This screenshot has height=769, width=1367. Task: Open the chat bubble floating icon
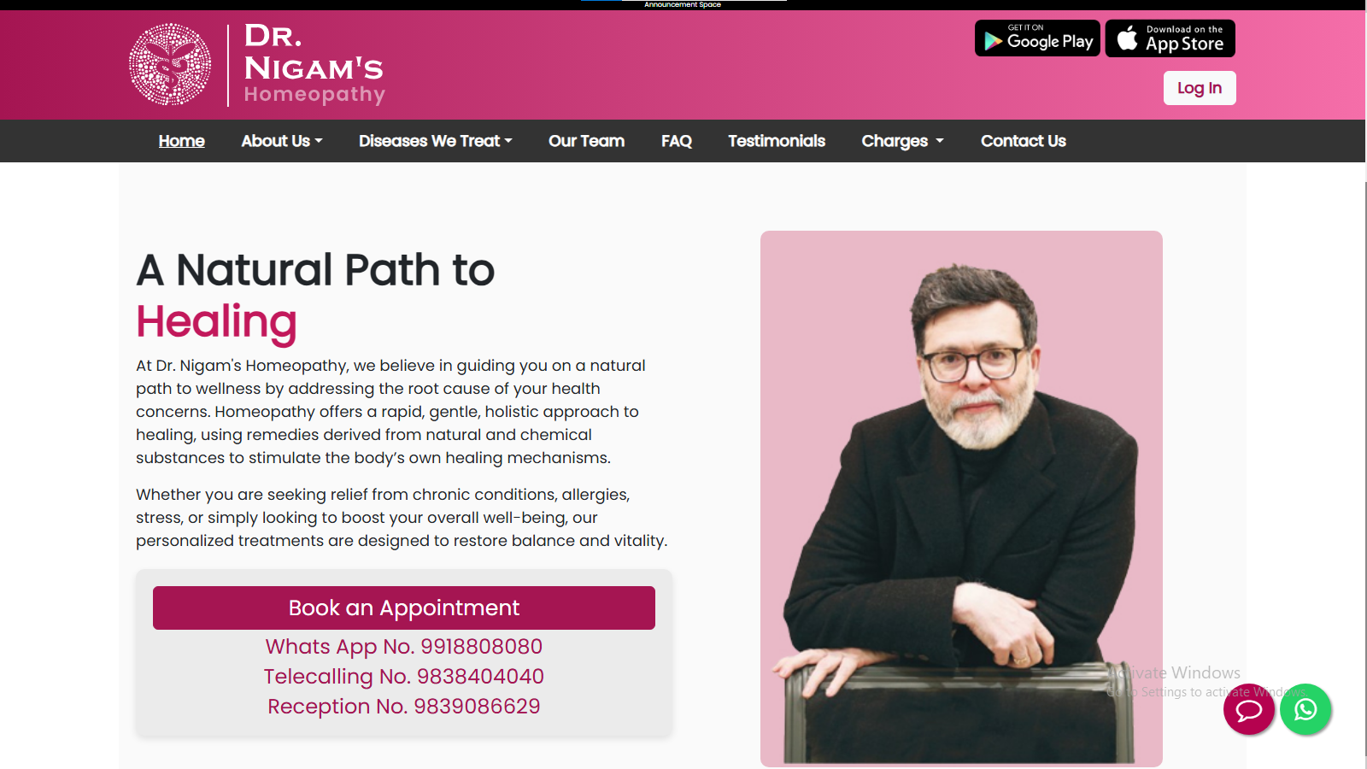1249,709
